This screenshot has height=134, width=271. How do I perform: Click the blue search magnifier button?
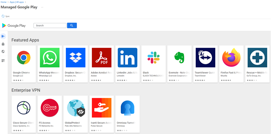pyautogui.click(x=72, y=25)
